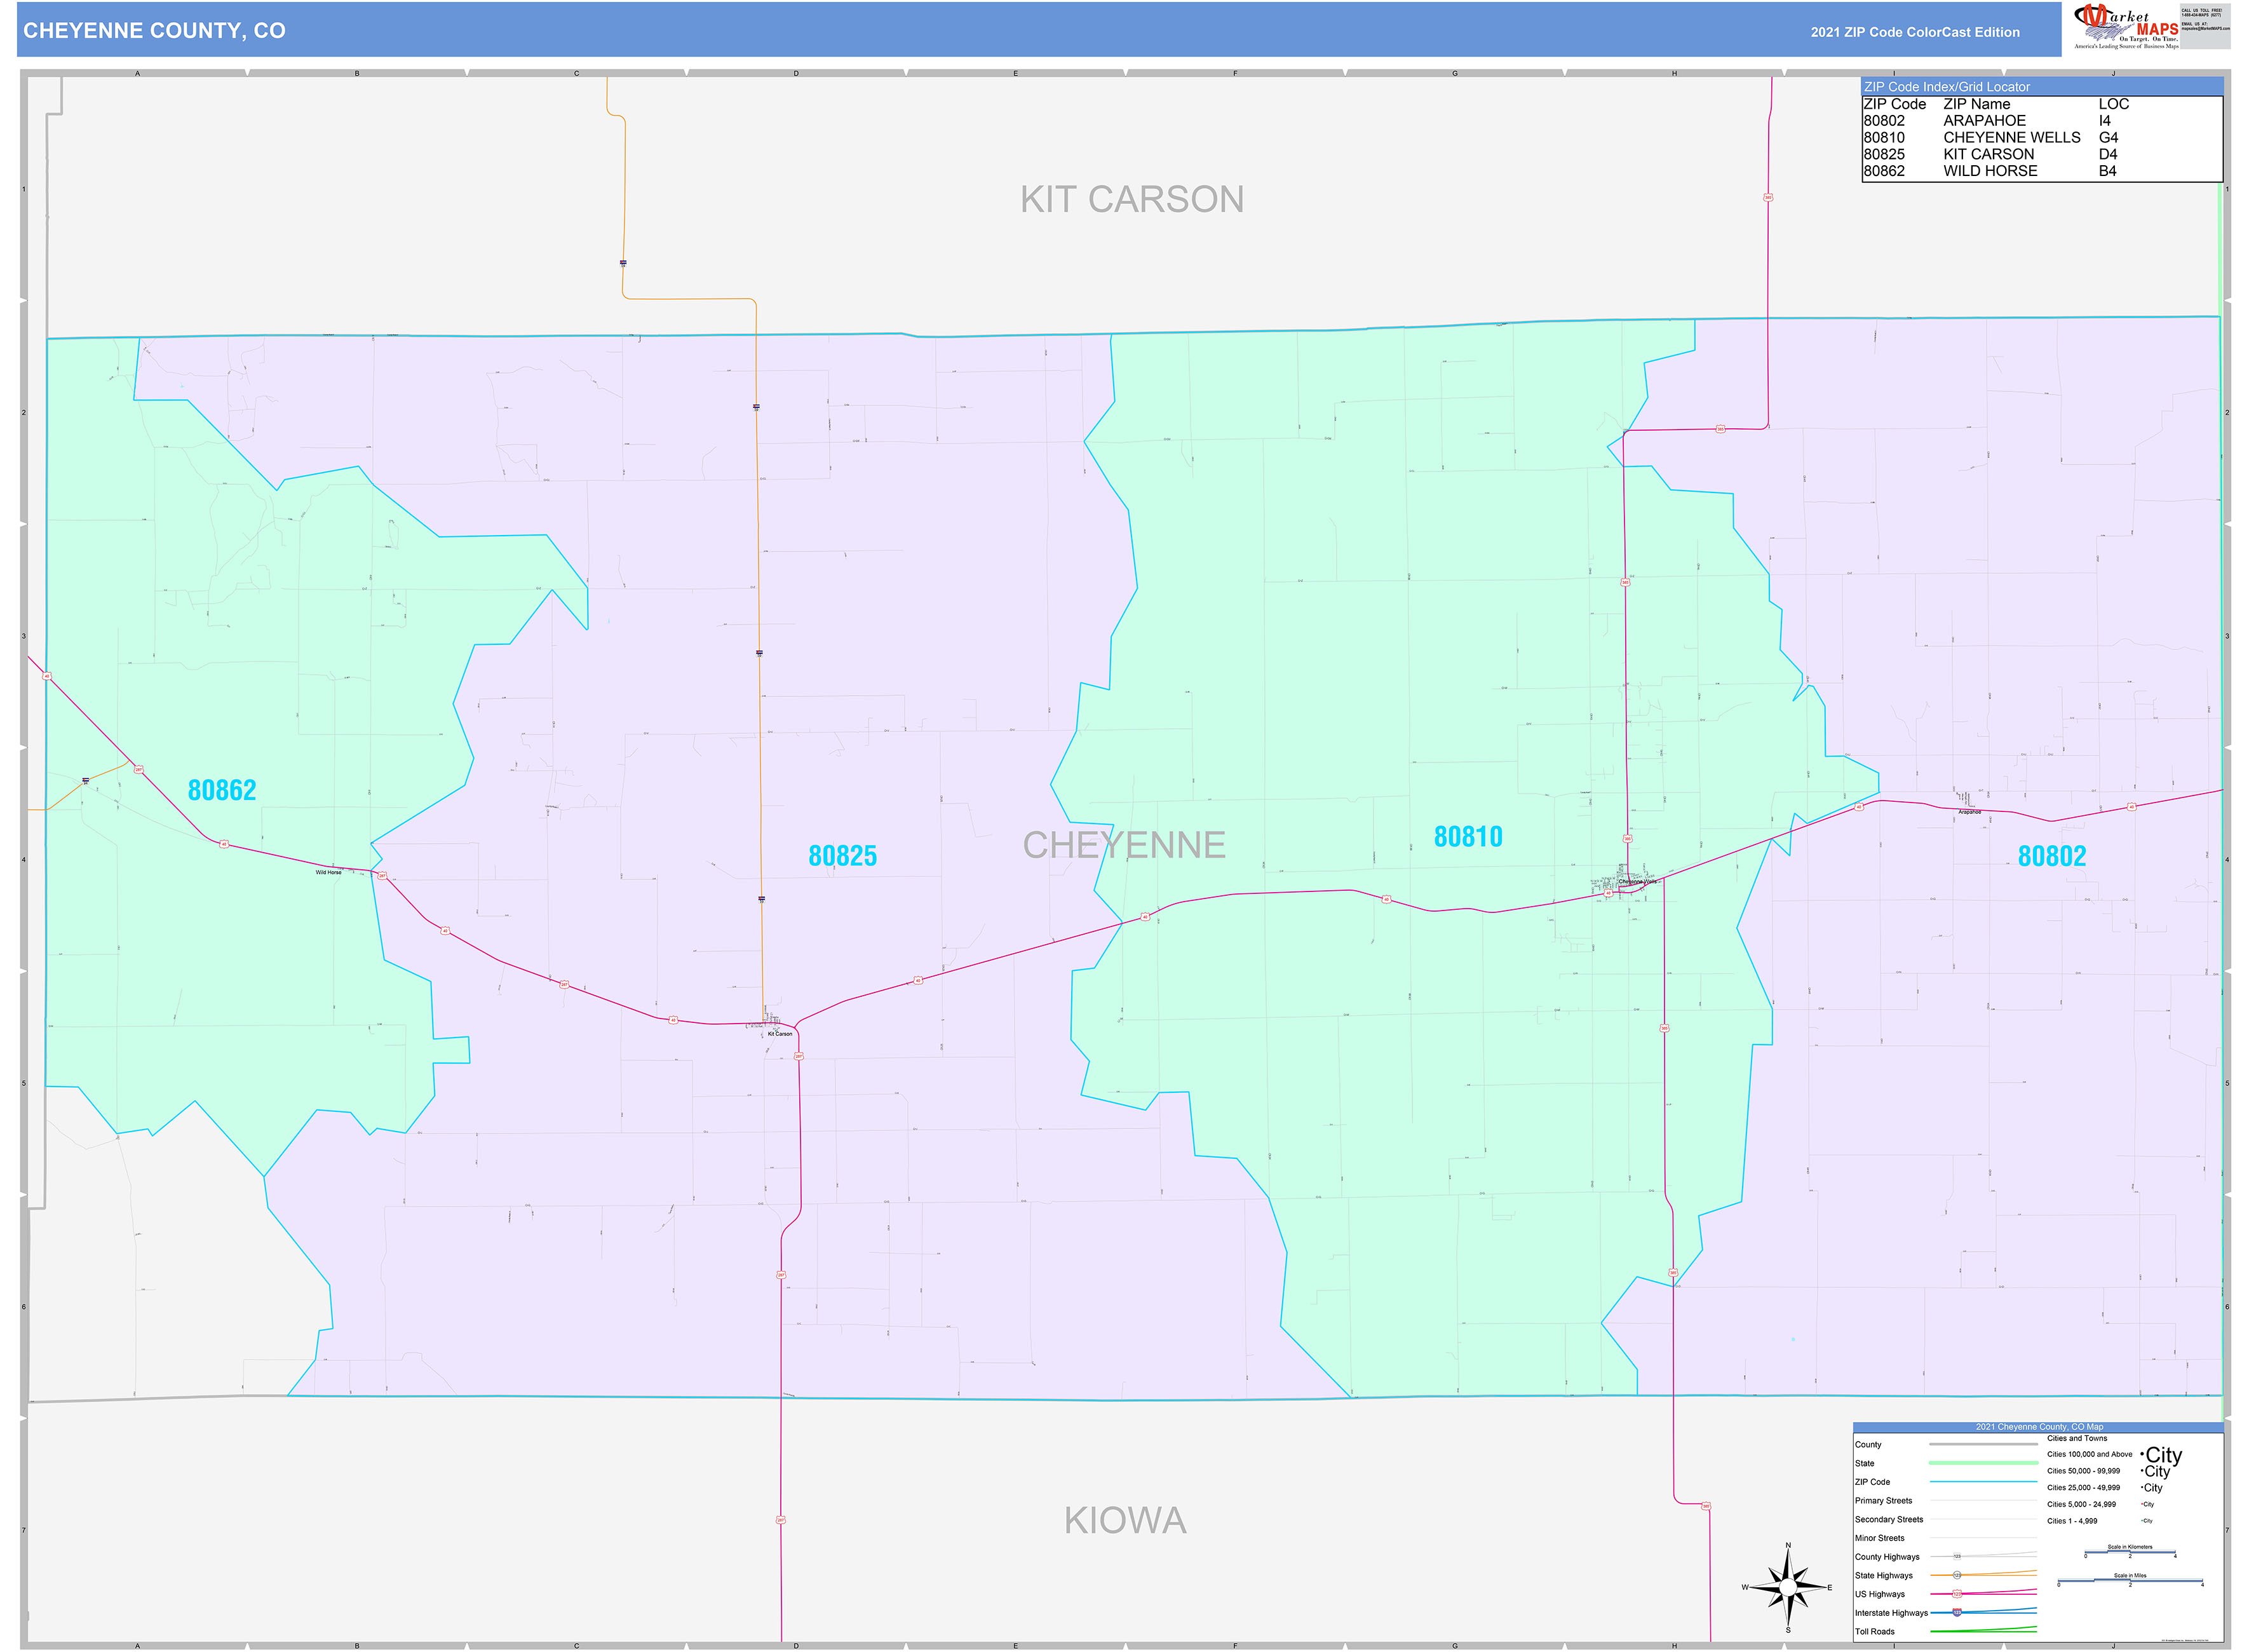Screen dimensions: 2242x1652
Task: Select the State Highways orange shield symbol in legend
Action: [x=1957, y=1576]
